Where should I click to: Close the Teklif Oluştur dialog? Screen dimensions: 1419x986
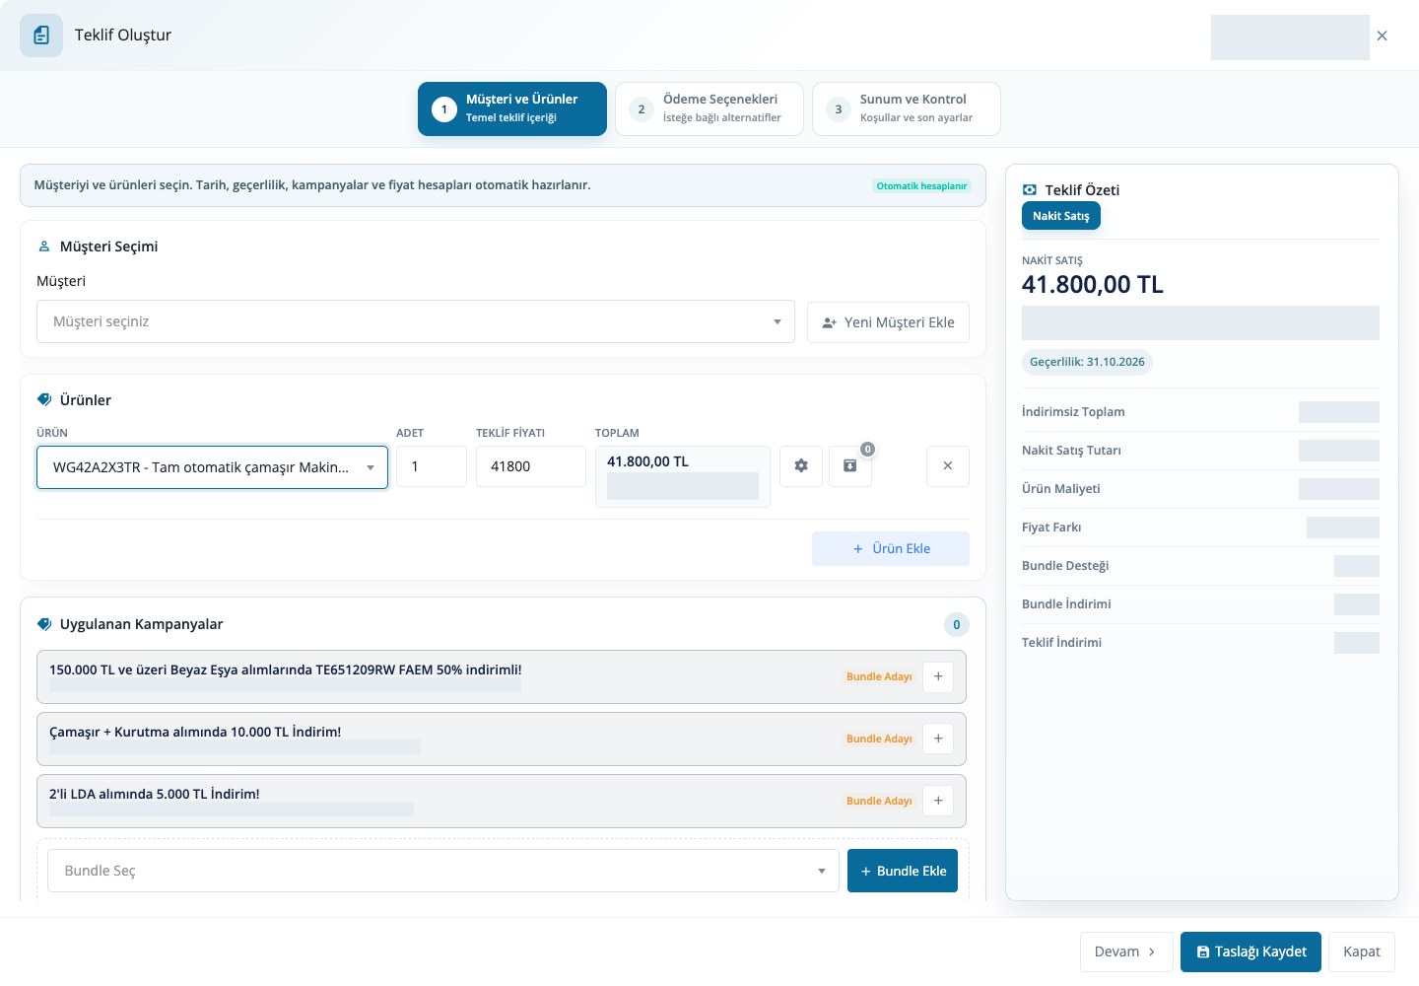click(1382, 35)
